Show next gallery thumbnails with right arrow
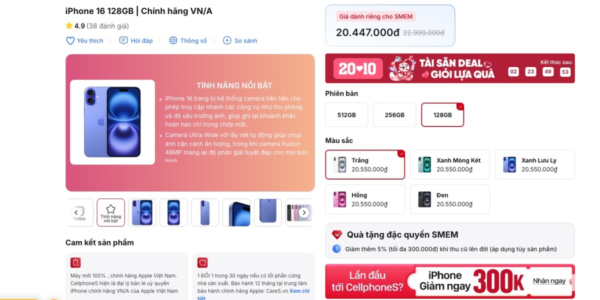The width and height of the screenshot is (600, 300). click(x=304, y=212)
